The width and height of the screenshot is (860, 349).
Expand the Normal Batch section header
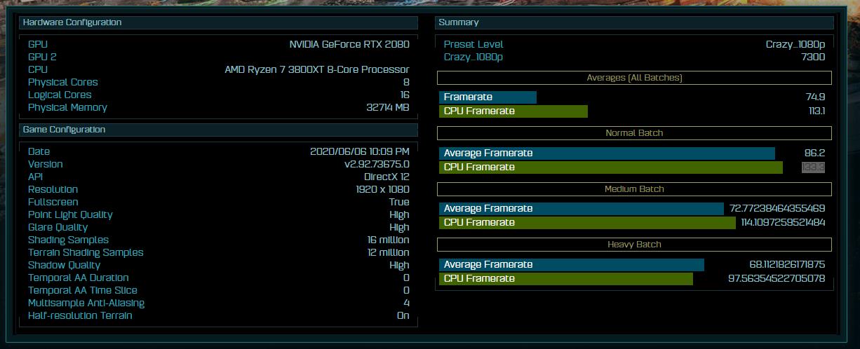(x=634, y=133)
